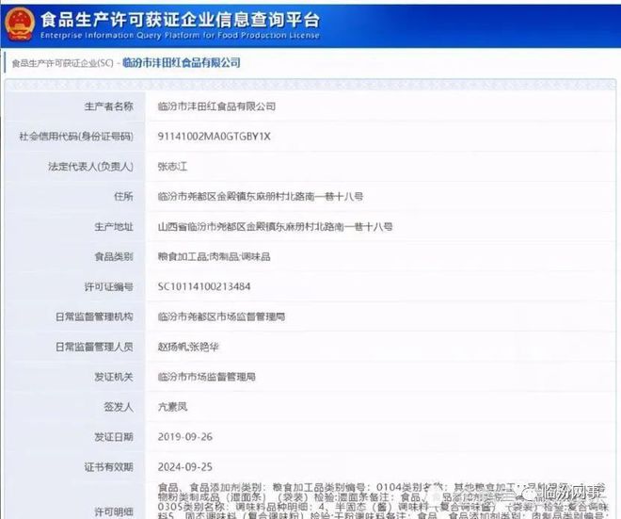Viewport: 621px width, 519px height.
Task: Click the English subtitle Enterprise Information Query Platform
Action: click(180, 35)
